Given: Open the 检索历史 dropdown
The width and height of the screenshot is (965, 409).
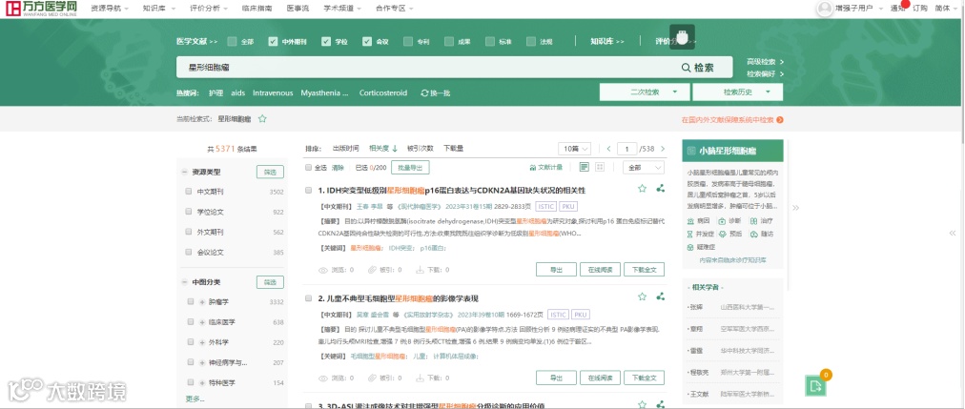Looking at the screenshot, I should point(738,92).
